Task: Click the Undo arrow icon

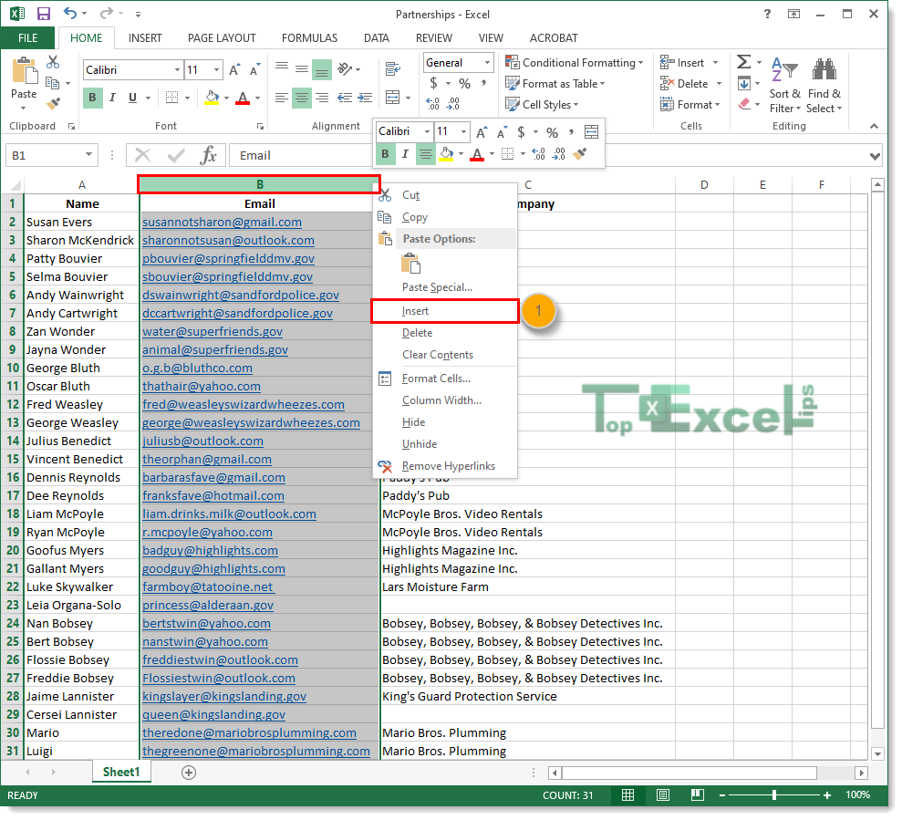Action: [x=69, y=14]
